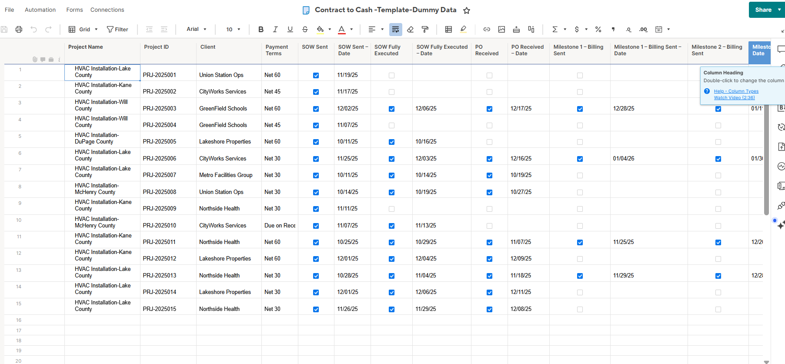Open the Connections menu

point(107,10)
